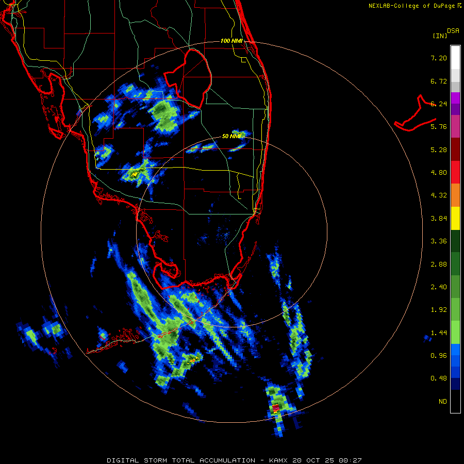Select the 2.40 legend value

(439, 287)
